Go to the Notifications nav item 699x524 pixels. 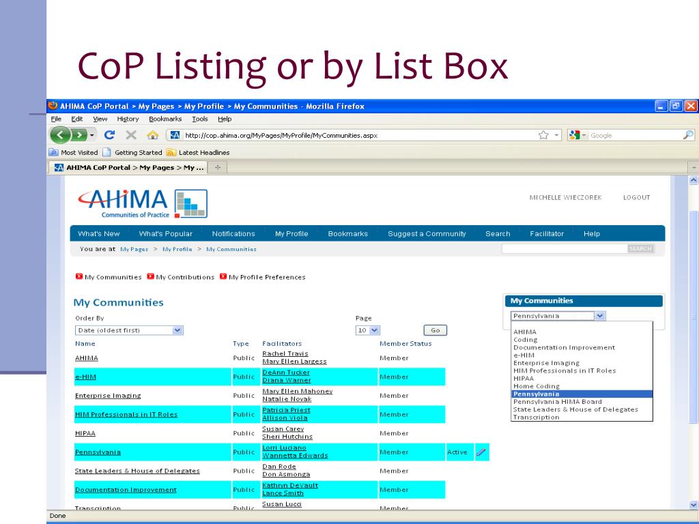233,233
